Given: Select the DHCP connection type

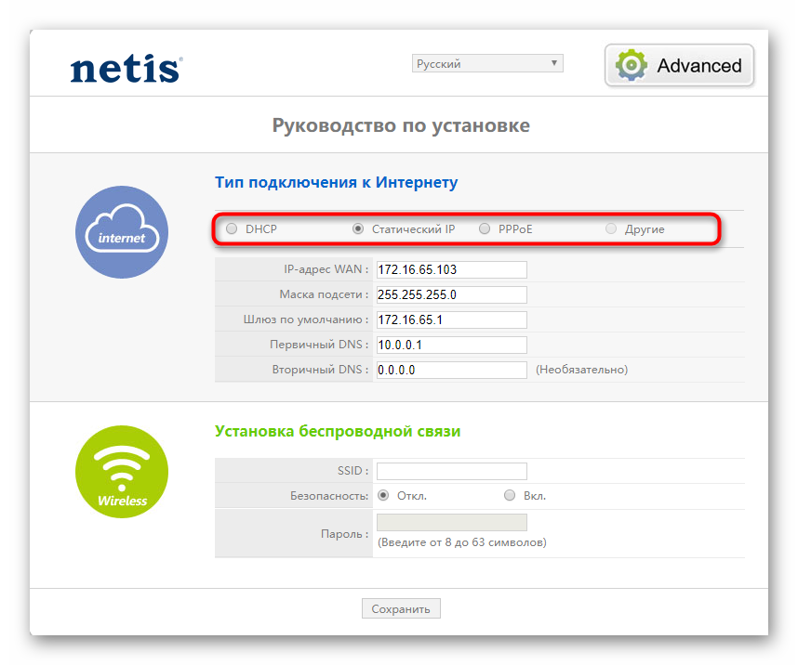Looking at the screenshot, I should [x=232, y=228].
